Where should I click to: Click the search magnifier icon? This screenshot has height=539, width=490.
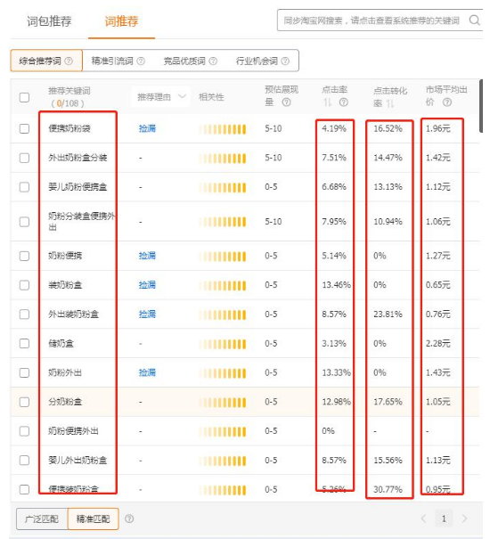[x=475, y=20]
